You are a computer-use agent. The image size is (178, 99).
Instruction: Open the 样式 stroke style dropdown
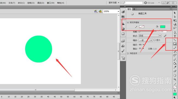click(150, 36)
